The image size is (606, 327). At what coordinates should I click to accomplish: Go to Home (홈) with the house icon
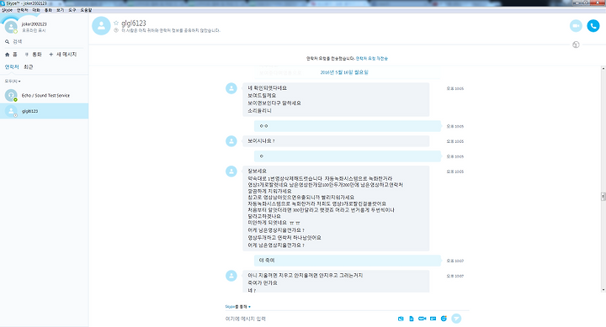7,55
